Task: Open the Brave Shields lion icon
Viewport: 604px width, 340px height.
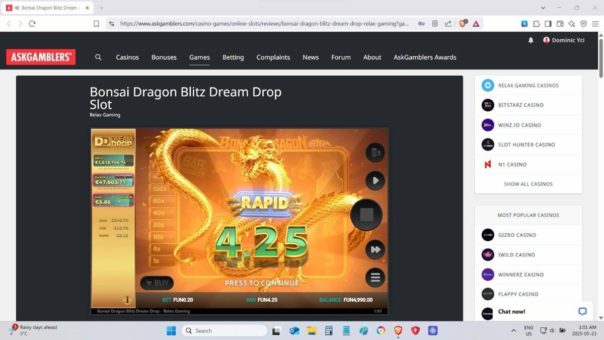Action: point(463,23)
